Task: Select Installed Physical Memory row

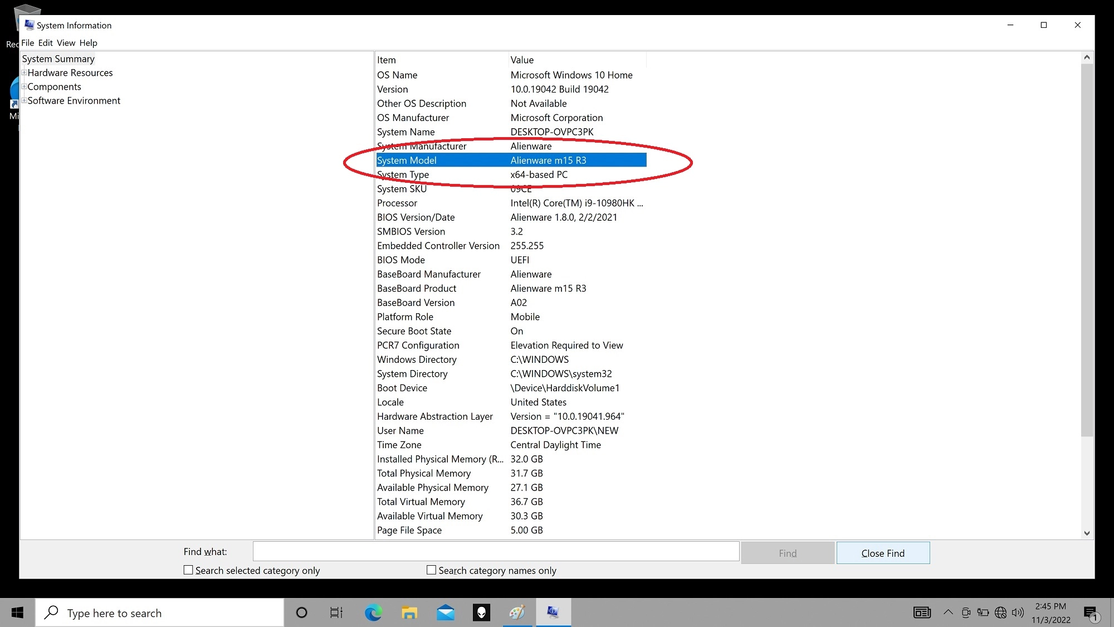Action: 511,459
